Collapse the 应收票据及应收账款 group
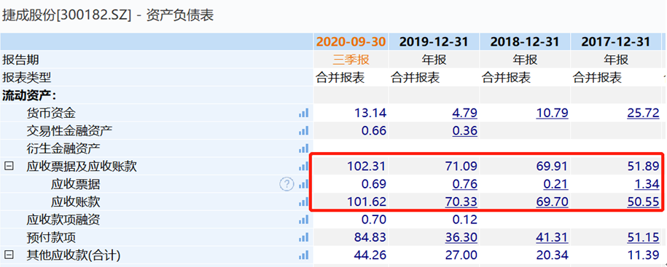The image size is (667, 267). (x=8, y=167)
